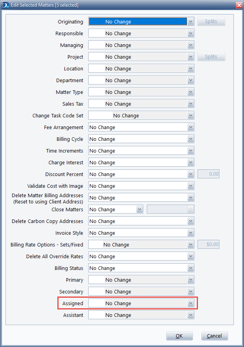Open the Originating dropdown arrow
Screen dimensions: 244x347
pyautogui.click(x=191, y=22)
